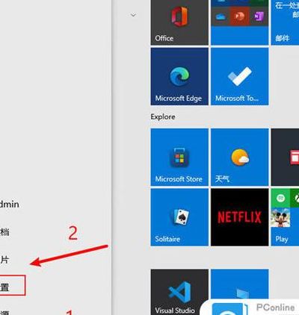Viewport: 299px width, 315px height.
Task: Open the red news tile beside weather
Action: (285, 157)
